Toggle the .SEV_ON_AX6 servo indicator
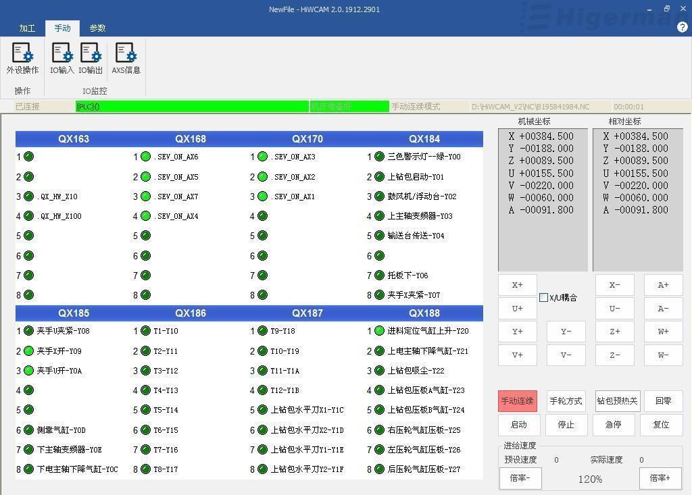The image size is (692, 495). click(146, 157)
